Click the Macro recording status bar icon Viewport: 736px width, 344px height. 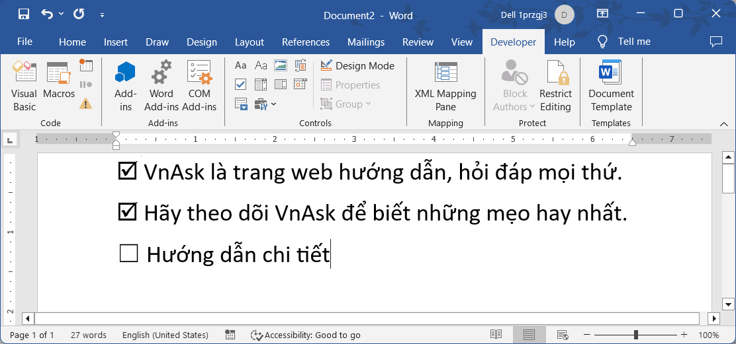coord(230,335)
